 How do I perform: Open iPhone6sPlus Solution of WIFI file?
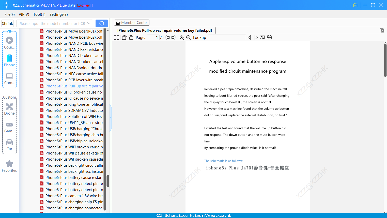point(71,117)
